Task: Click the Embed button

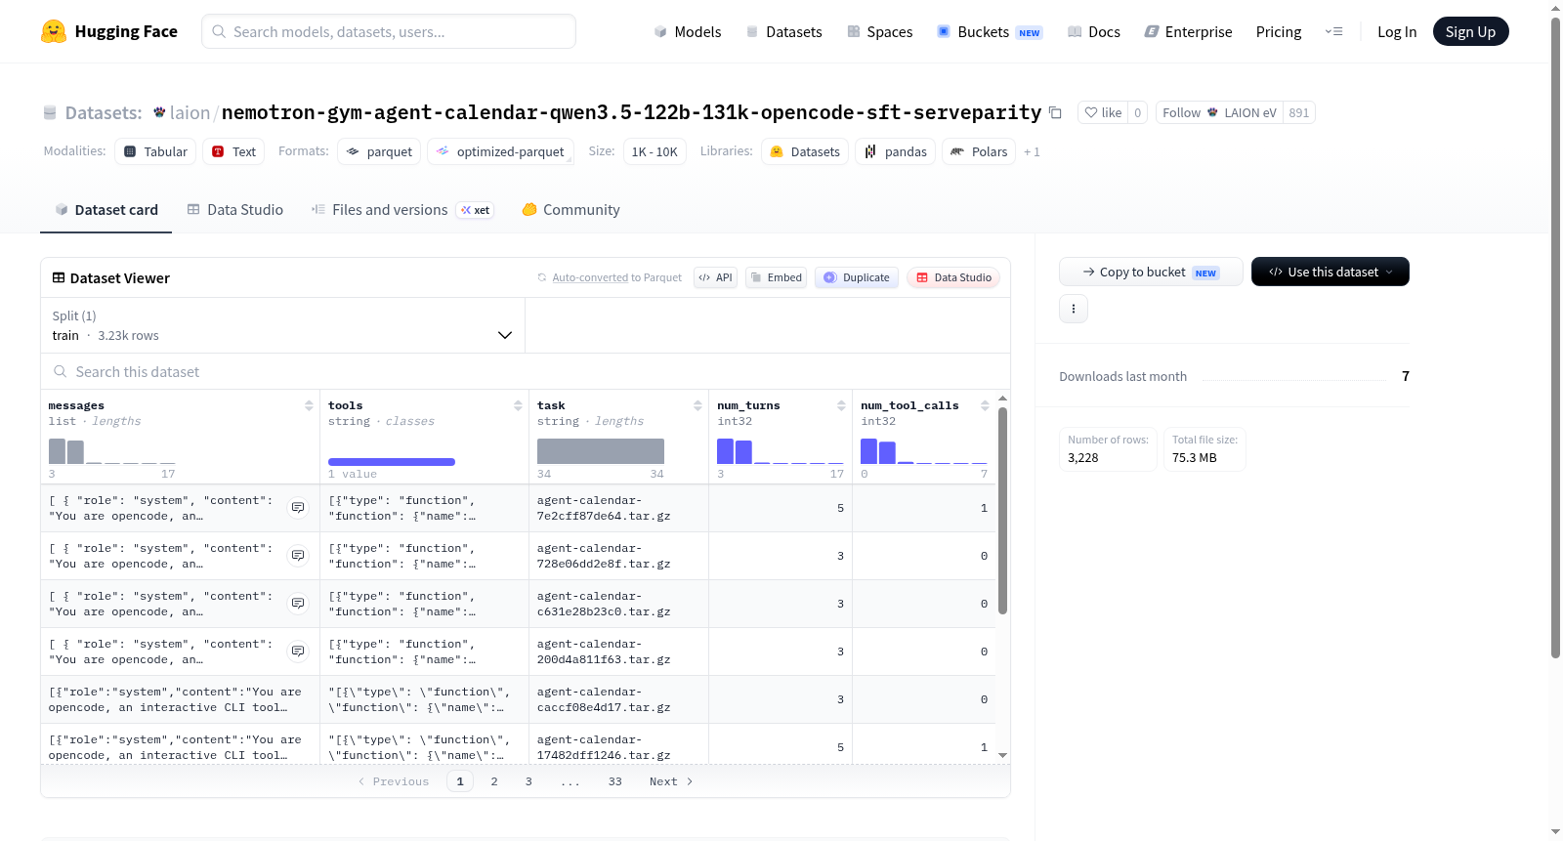Action: click(x=776, y=277)
